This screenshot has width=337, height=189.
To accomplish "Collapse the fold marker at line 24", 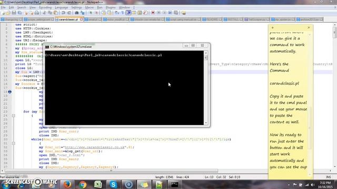I will (13, 115).
